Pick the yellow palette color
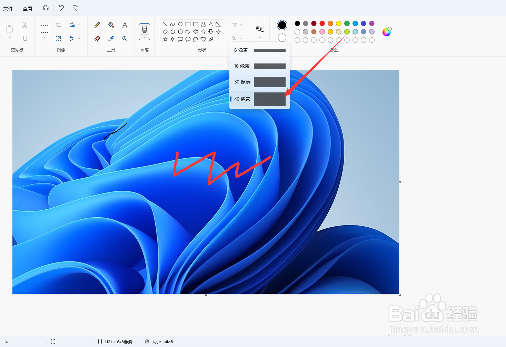The height and width of the screenshot is (347, 506). [339, 23]
